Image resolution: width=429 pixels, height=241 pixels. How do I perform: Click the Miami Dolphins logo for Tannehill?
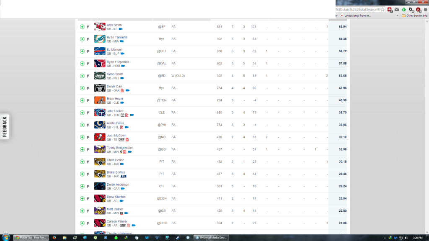coord(100,39)
